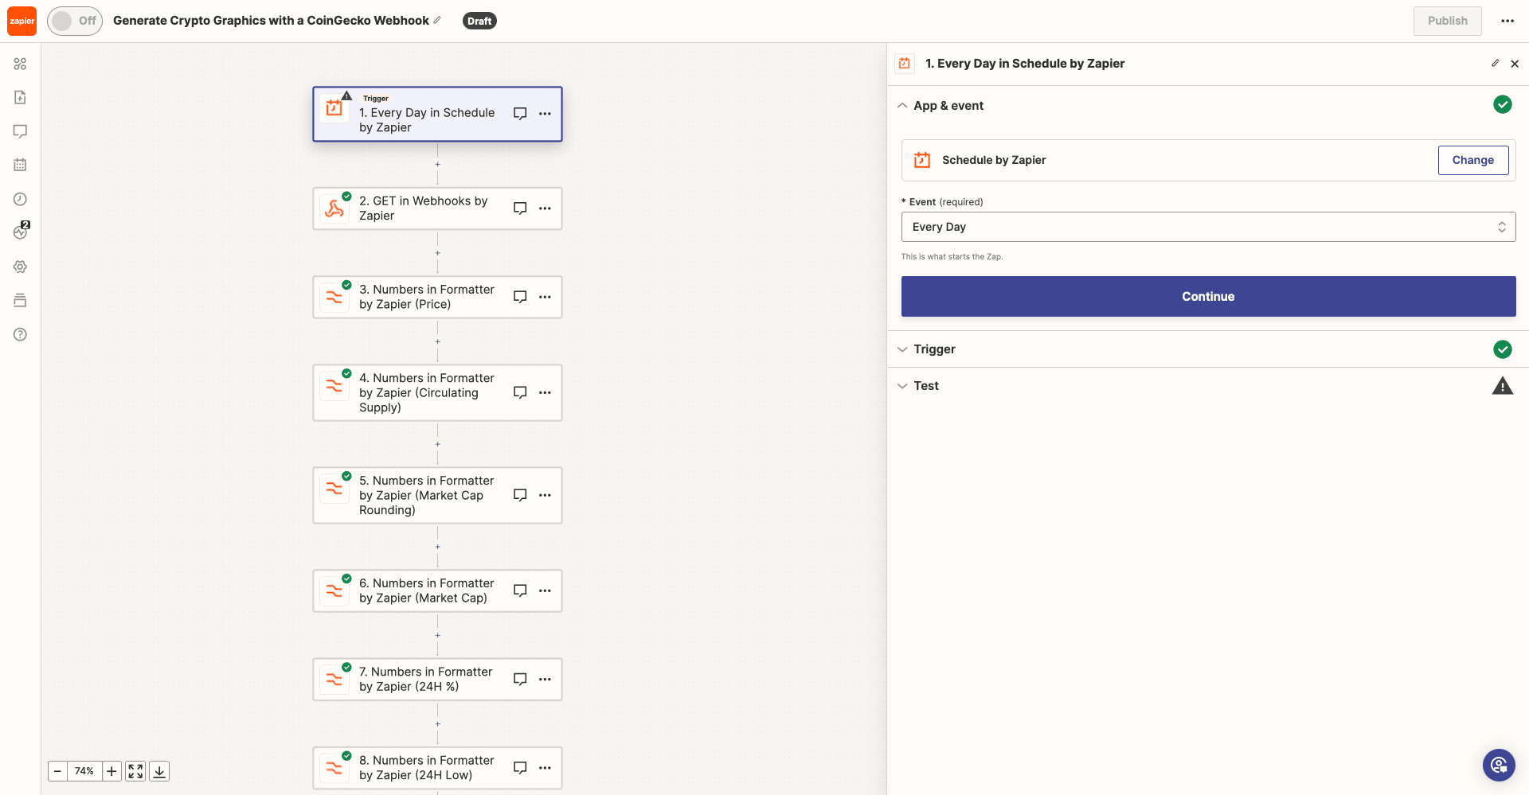Image resolution: width=1529 pixels, height=795 pixels.
Task: Open options menu on step 2 GET in Webhooks
Action: [x=546, y=208]
